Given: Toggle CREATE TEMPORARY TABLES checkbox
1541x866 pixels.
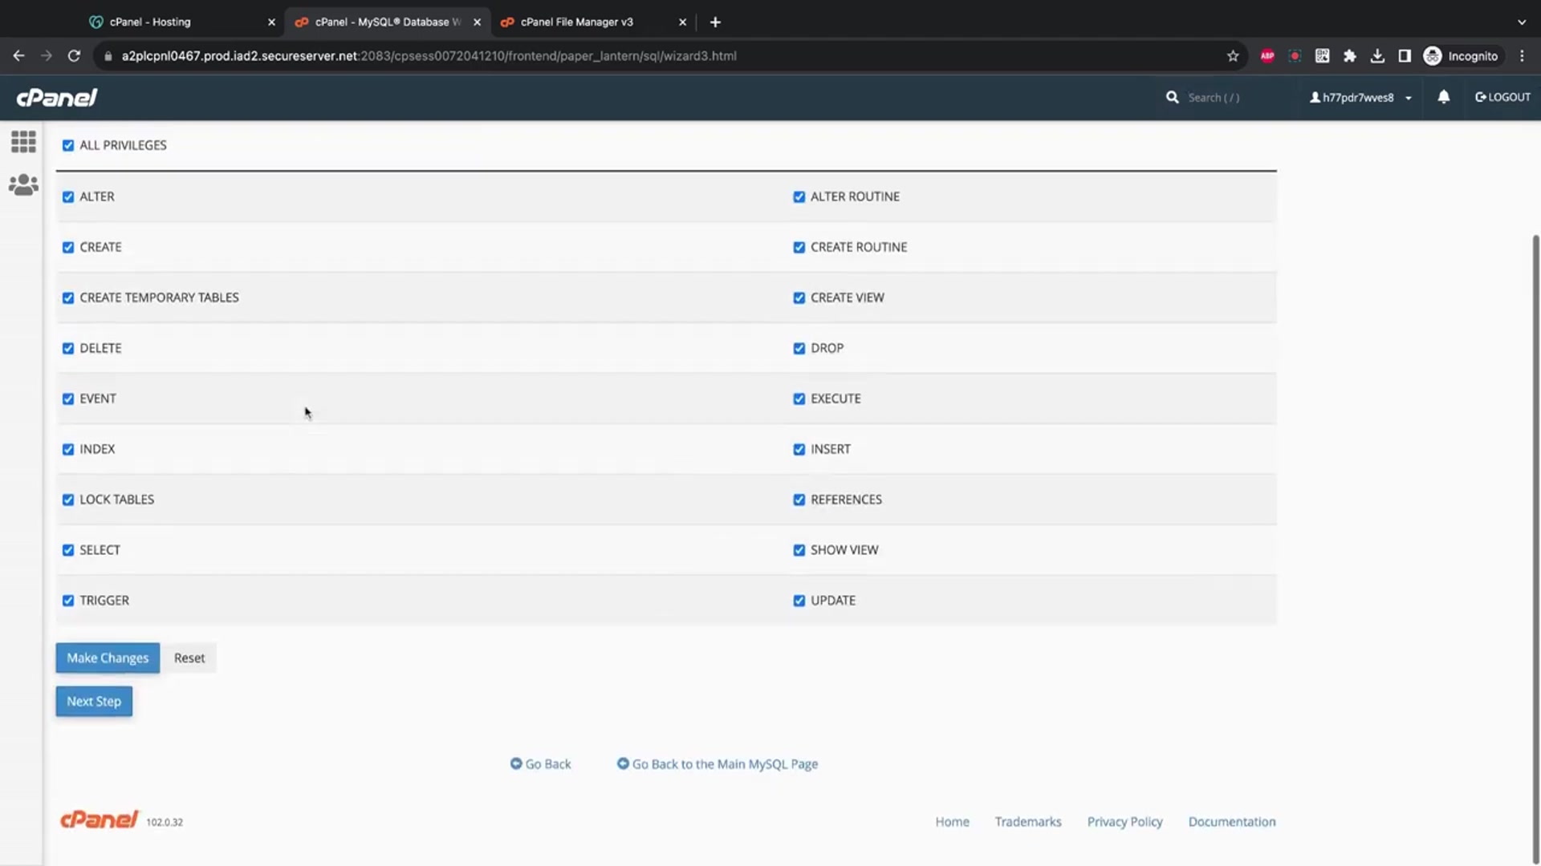Looking at the screenshot, I should tap(68, 298).
